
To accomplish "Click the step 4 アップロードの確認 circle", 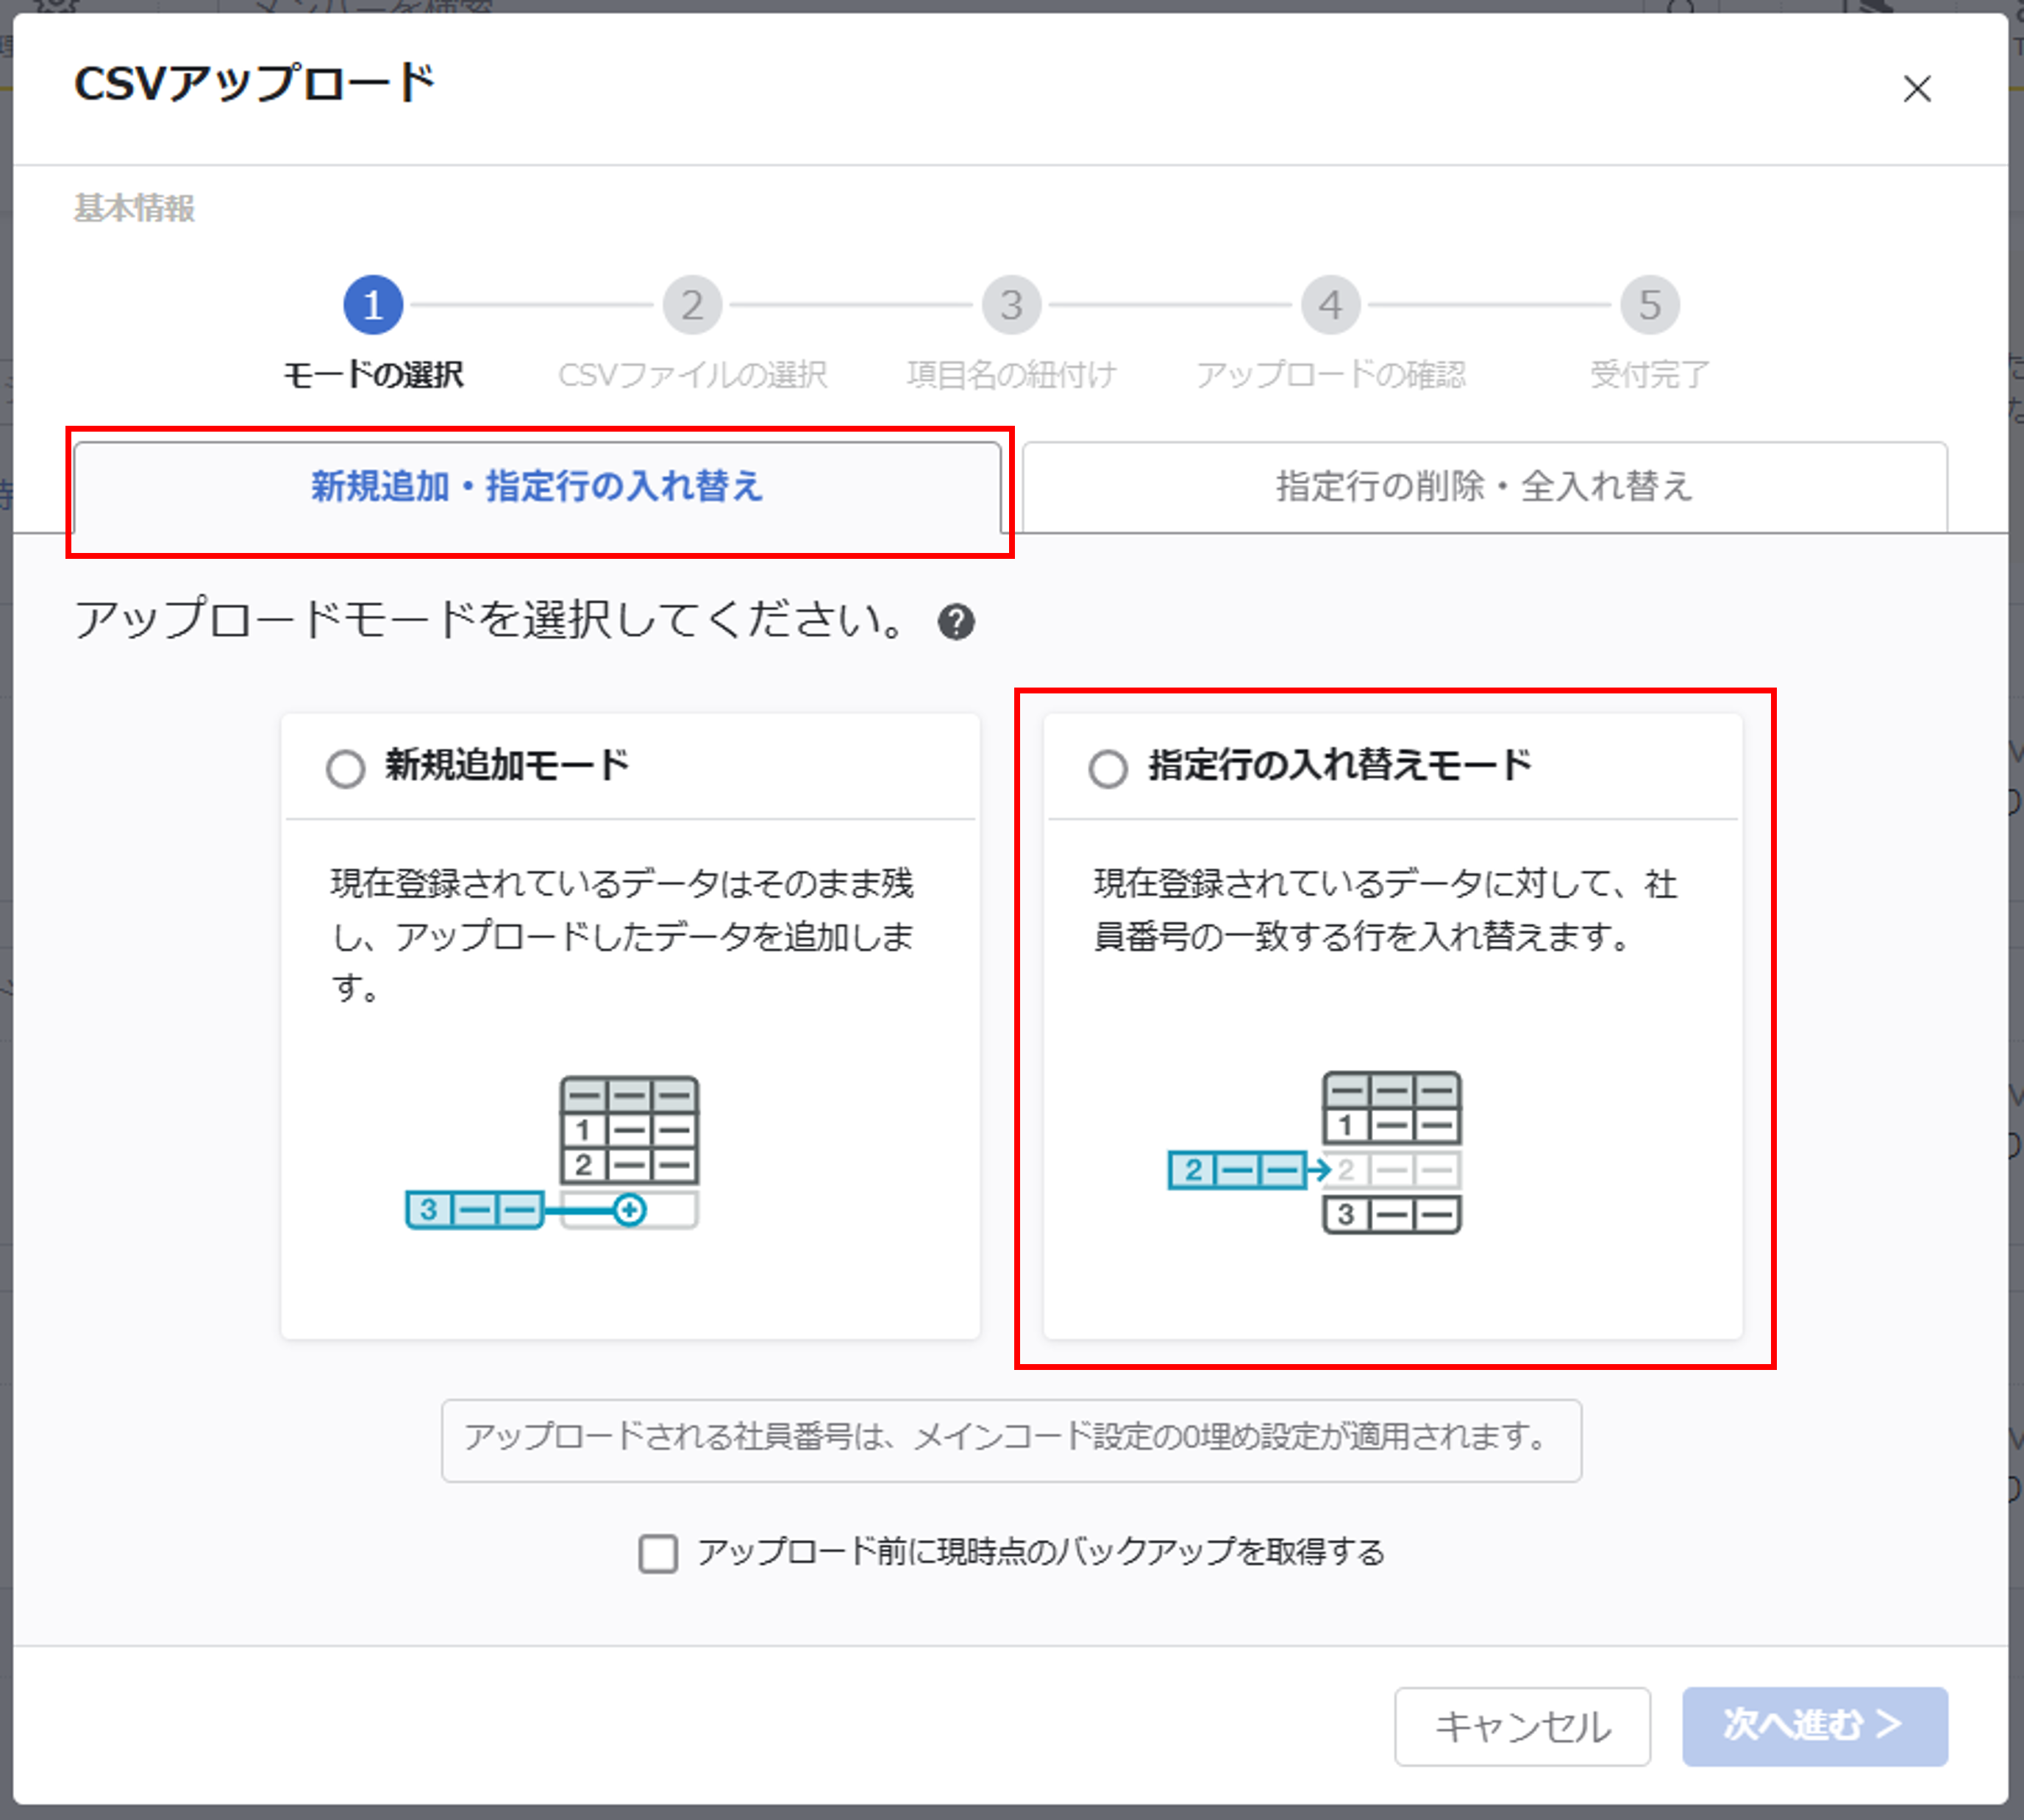I will pos(1330,305).
